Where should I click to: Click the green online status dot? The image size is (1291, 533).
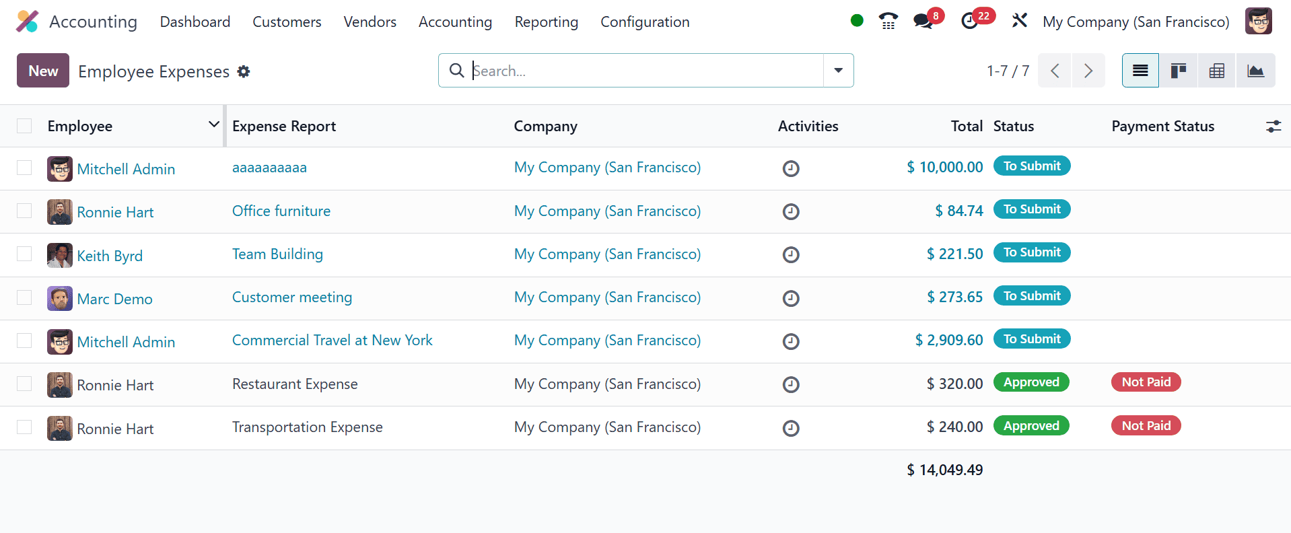pos(857,21)
